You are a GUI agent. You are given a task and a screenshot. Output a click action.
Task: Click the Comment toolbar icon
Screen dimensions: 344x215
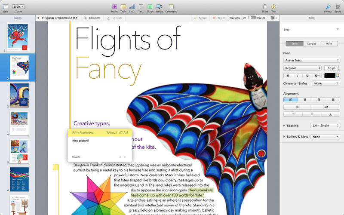click(171, 6)
